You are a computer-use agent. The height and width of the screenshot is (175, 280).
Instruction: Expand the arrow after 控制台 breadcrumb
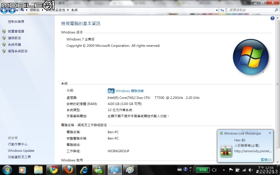click(42, 10)
